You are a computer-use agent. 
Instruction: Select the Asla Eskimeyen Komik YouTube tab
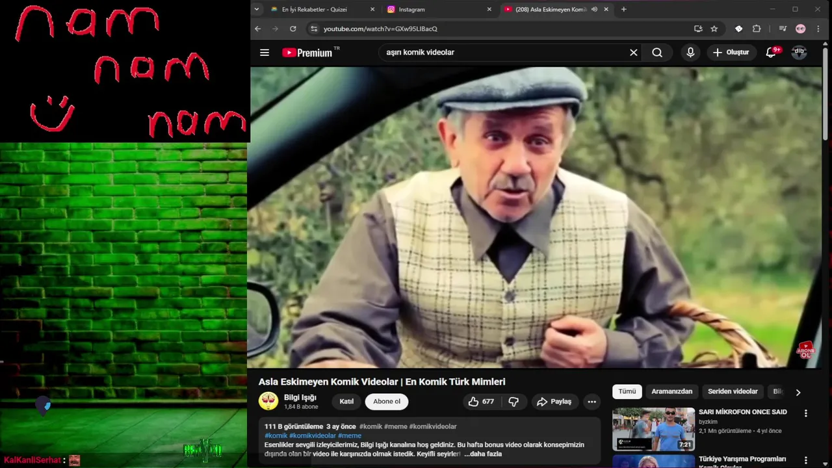pos(550,9)
